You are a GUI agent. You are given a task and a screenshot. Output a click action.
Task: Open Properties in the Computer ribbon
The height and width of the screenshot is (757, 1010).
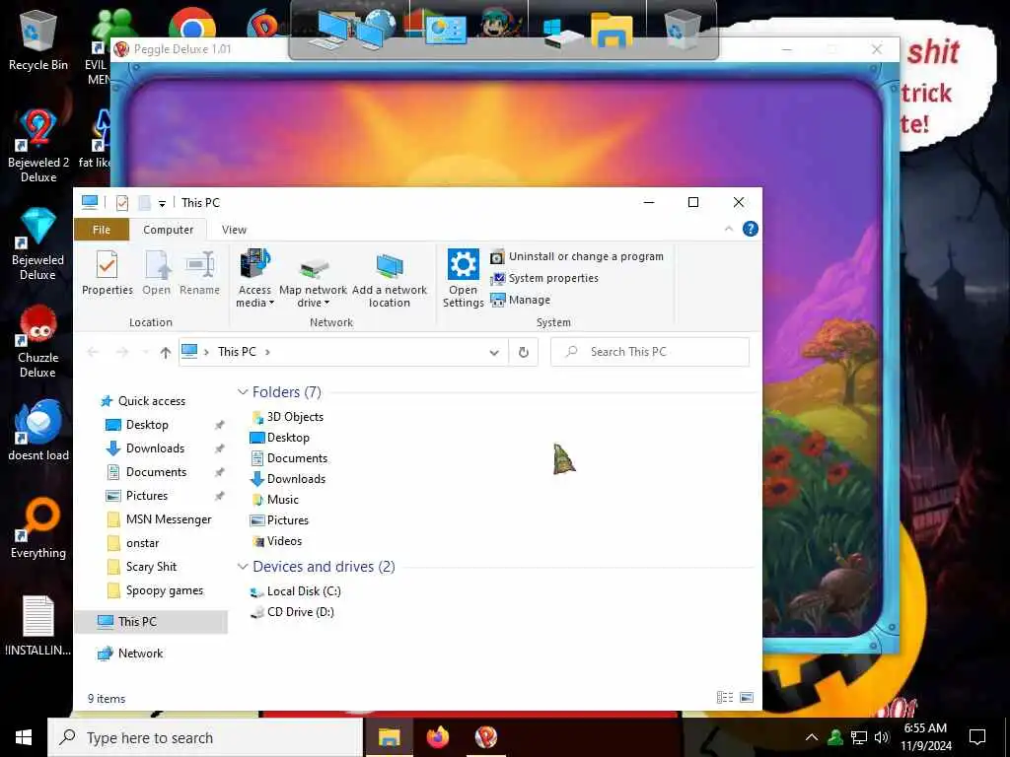(107, 272)
